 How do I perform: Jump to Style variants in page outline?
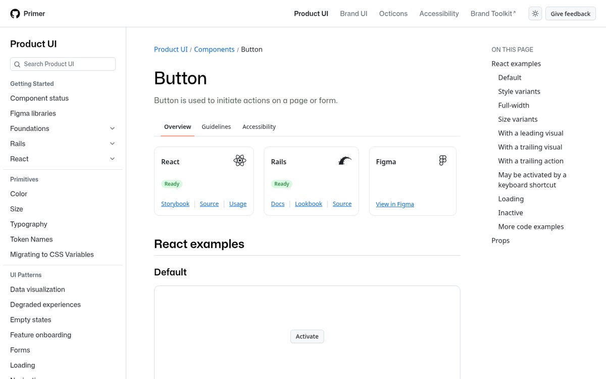point(519,91)
